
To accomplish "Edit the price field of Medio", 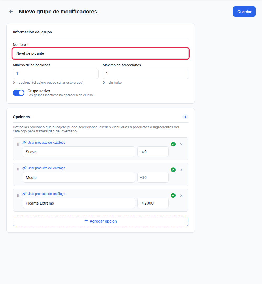I will coord(153,177).
